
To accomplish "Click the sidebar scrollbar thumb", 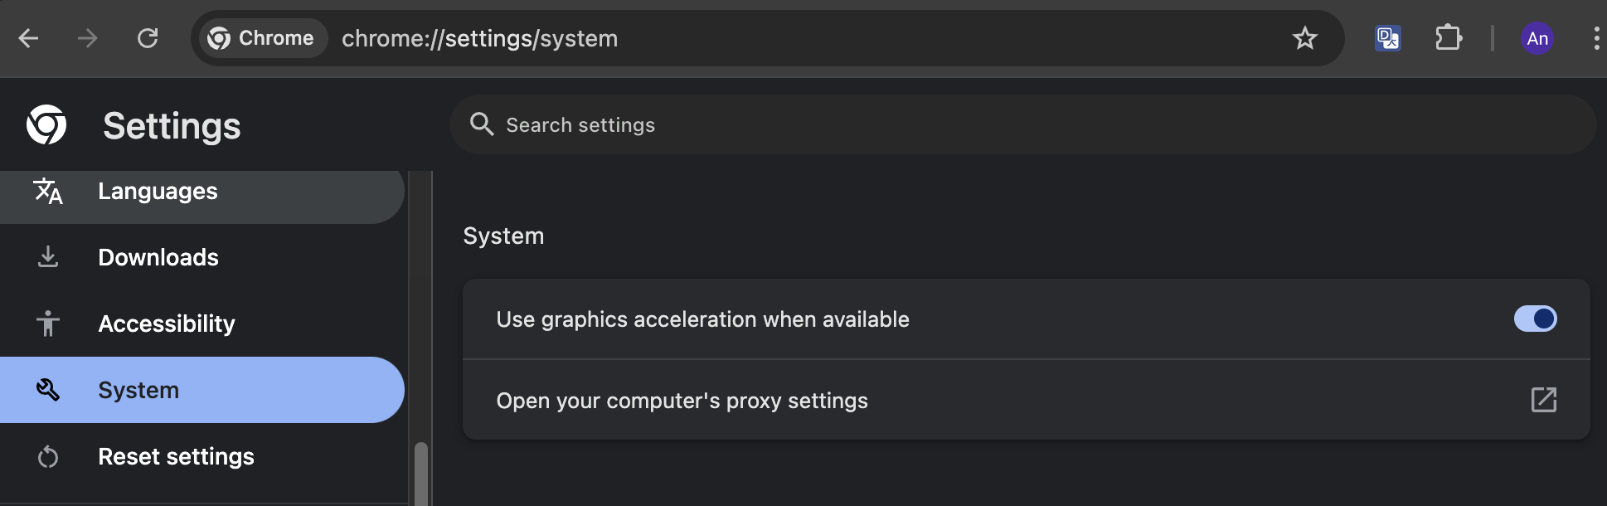I will 421,474.
